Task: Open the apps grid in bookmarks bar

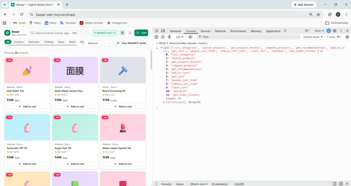Action: 4,23
